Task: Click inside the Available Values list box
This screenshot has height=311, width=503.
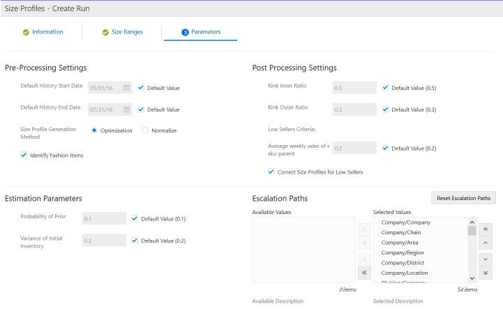Action: coord(303,250)
